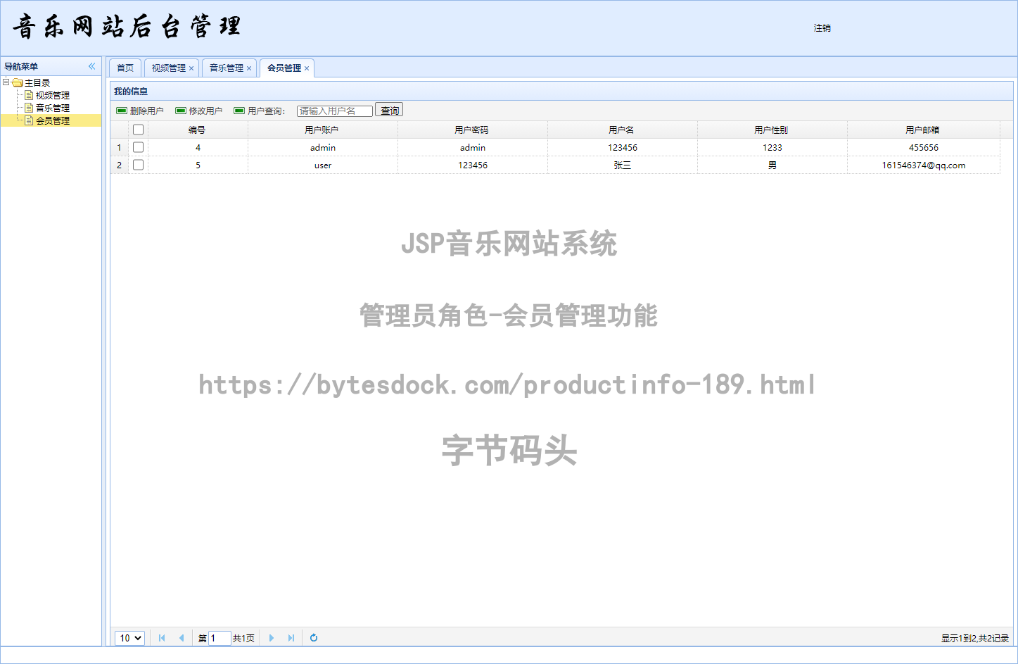Click the 455656 email cell

pyautogui.click(x=924, y=147)
